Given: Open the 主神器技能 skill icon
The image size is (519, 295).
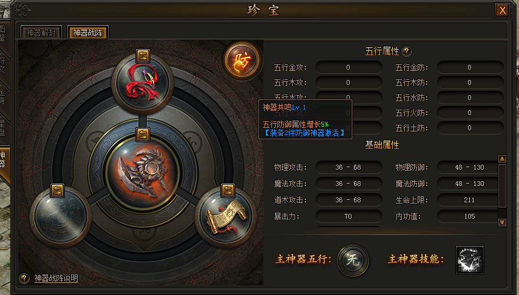Looking at the screenshot, I should coord(469,260).
